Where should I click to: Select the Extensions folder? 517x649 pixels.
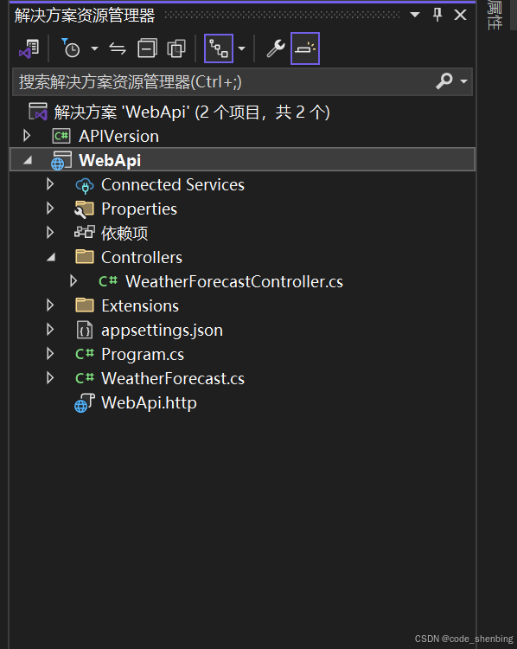pyautogui.click(x=140, y=305)
